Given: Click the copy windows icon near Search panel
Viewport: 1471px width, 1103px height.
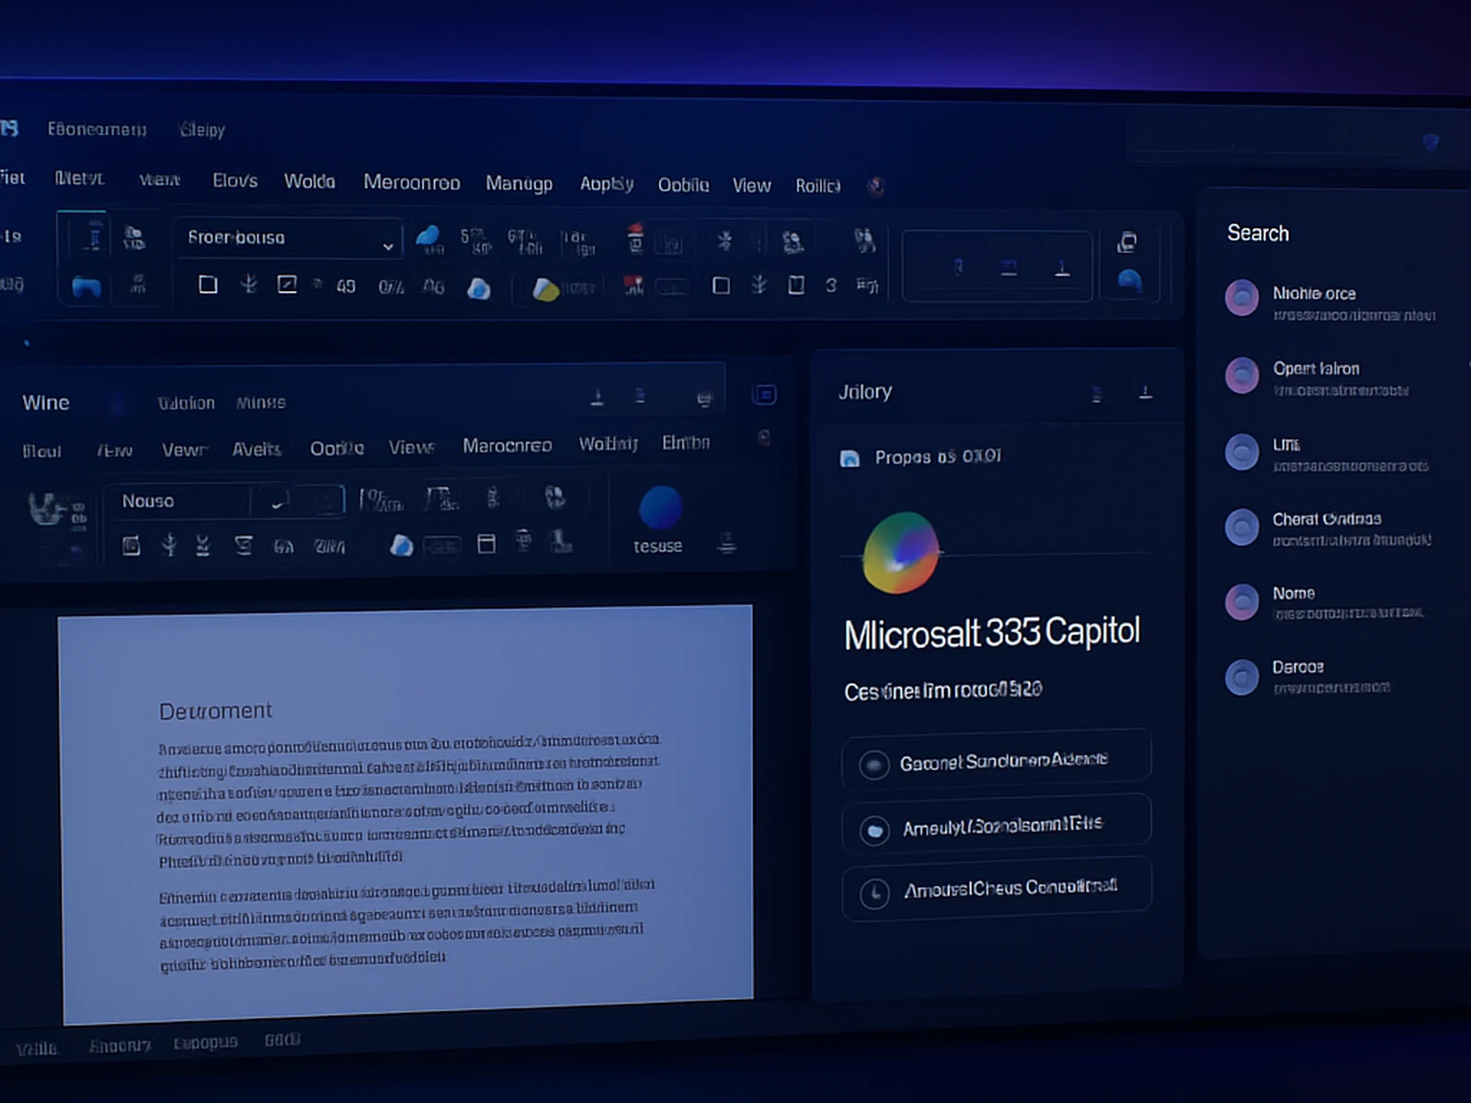Looking at the screenshot, I should click(x=1127, y=243).
